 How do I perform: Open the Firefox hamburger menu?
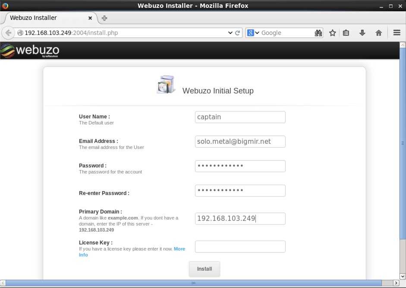pyautogui.click(x=397, y=33)
